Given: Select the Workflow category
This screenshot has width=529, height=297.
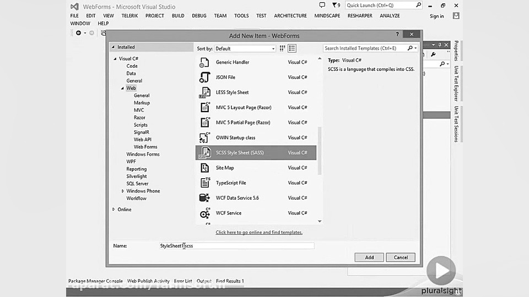Looking at the screenshot, I should (136, 199).
